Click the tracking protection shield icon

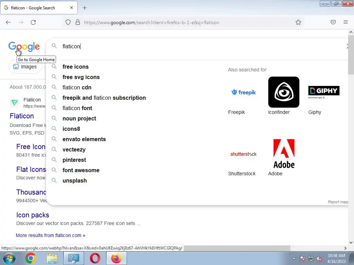pyautogui.click(x=68, y=22)
